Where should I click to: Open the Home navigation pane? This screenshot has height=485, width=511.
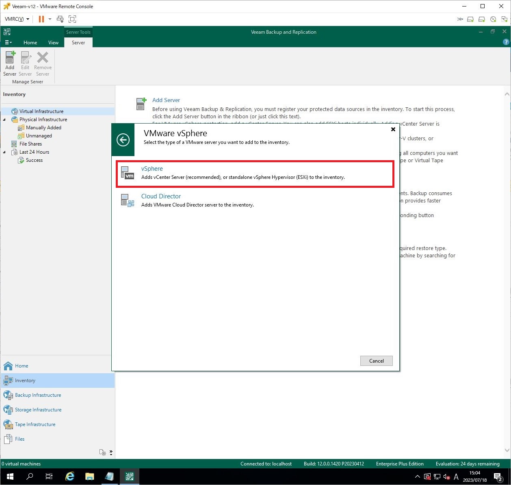(x=57, y=366)
